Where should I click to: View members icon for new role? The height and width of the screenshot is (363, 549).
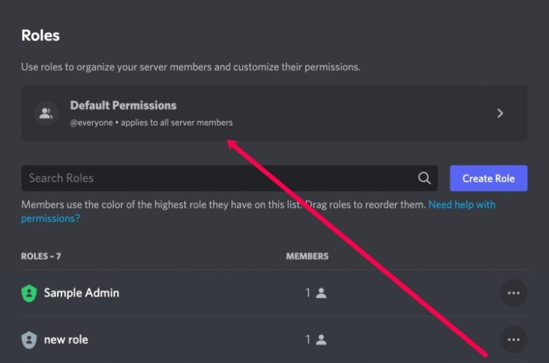pos(321,340)
